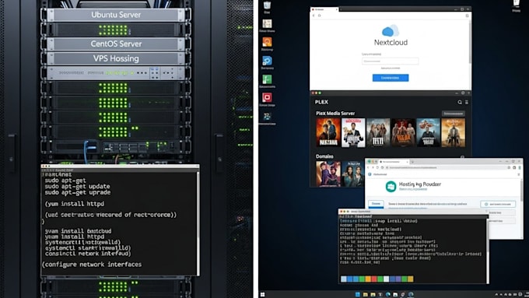
Task: Open the red square desktop shortcut icon
Action: pos(267,97)
